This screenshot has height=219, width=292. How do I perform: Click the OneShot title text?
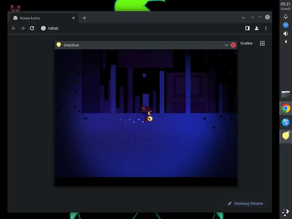[71, 45]
